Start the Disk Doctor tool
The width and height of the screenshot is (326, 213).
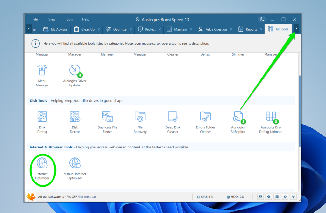coord(75,121)
